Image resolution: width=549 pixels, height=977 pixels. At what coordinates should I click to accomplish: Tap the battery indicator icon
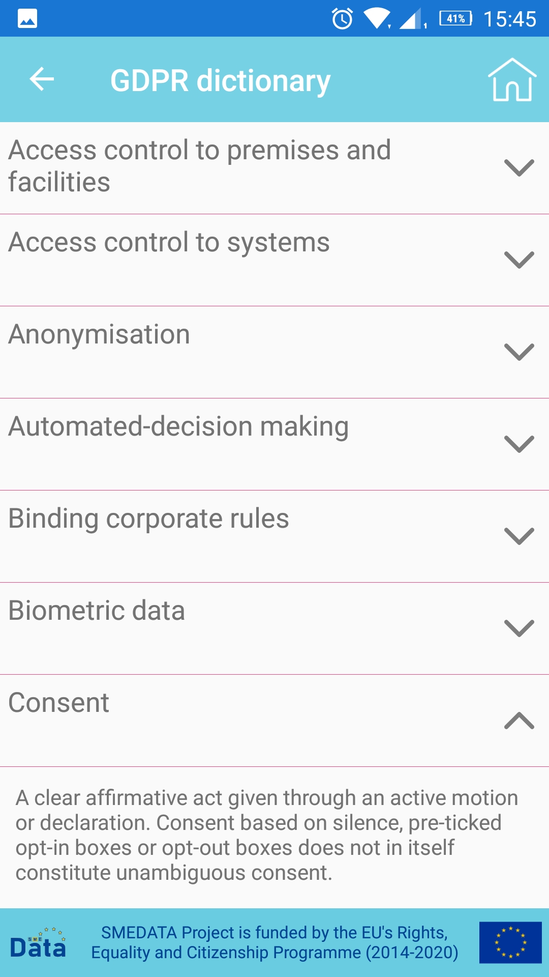click(456, 19)
